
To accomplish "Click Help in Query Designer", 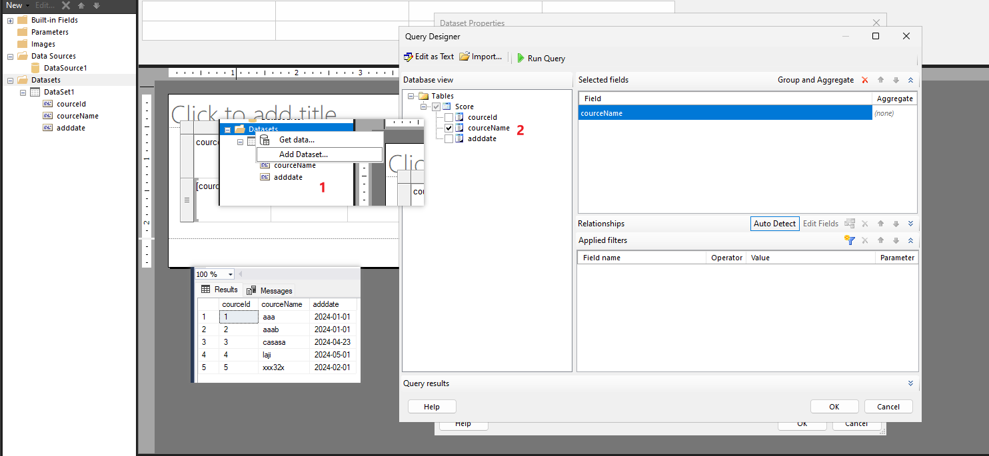I will click(432, 407).
